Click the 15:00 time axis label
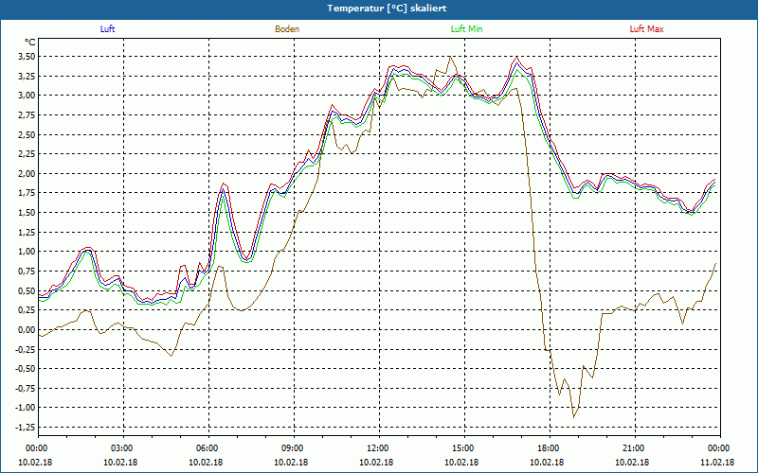758x473 pixels. pos(461,448)
